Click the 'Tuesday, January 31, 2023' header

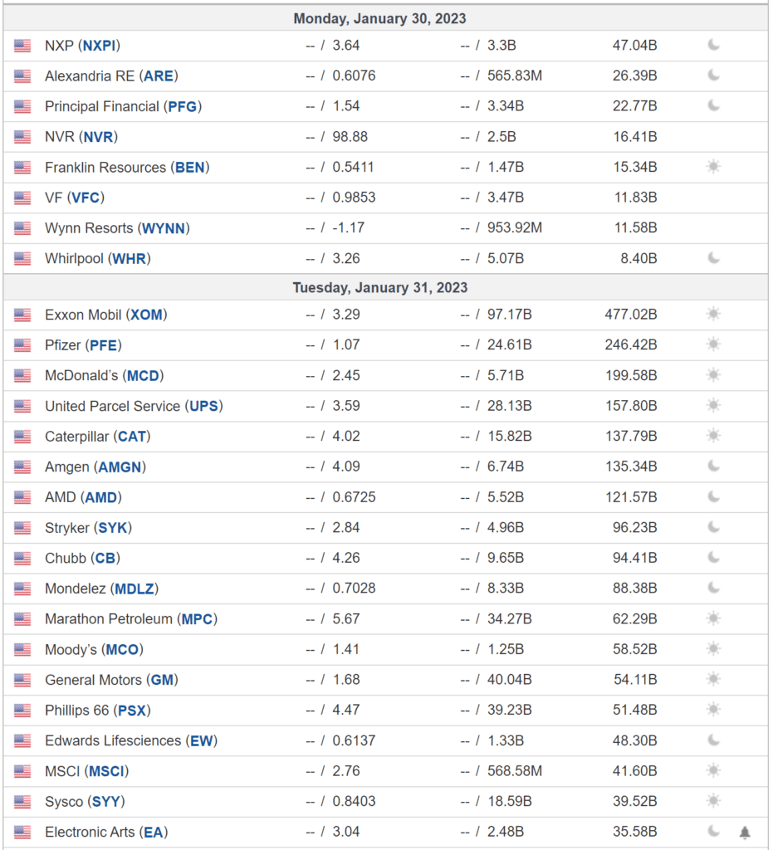pyautogui.click(x=379, y=287)
